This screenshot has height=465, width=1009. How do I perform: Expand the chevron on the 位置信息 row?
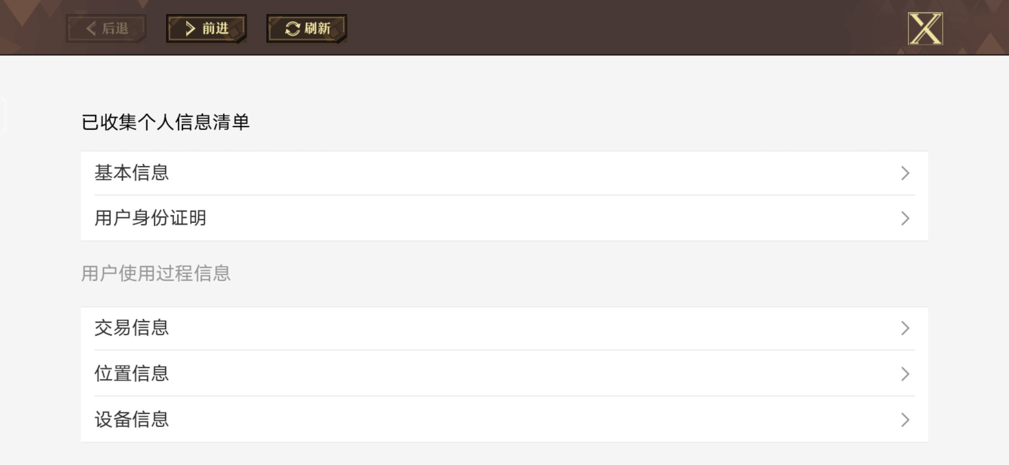905,374
